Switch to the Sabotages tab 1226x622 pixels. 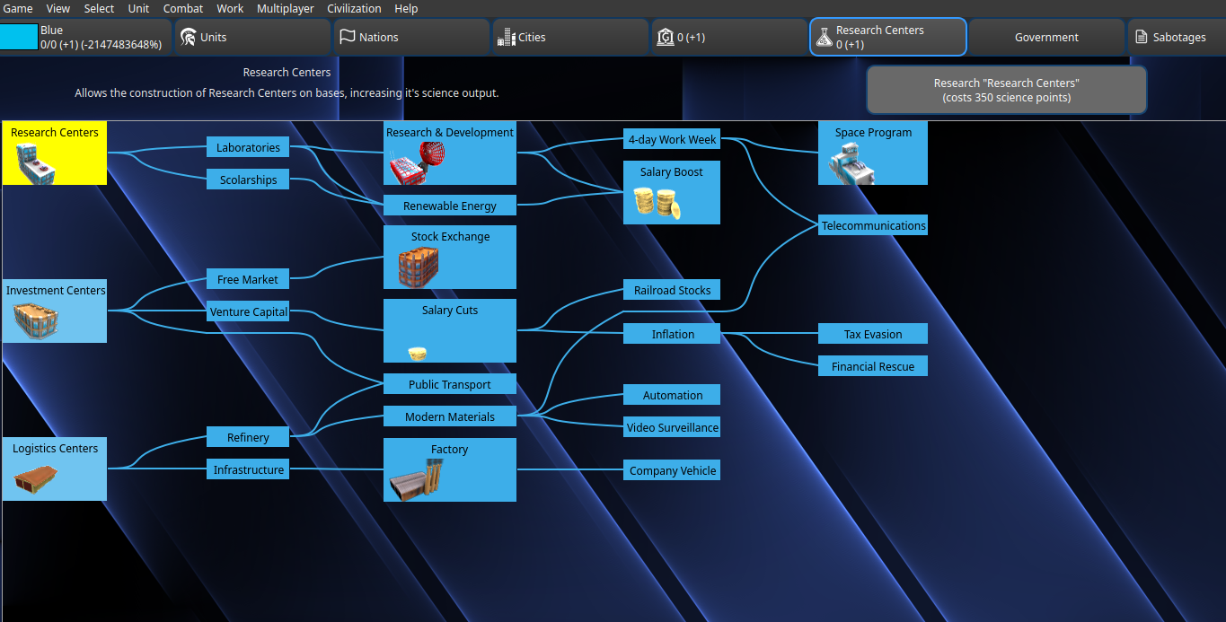(1177, 38)
